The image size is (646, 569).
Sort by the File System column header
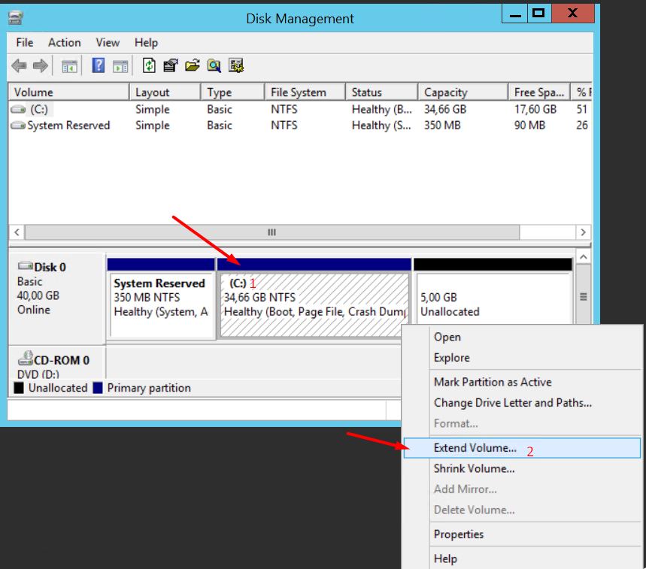coord(305,92)
